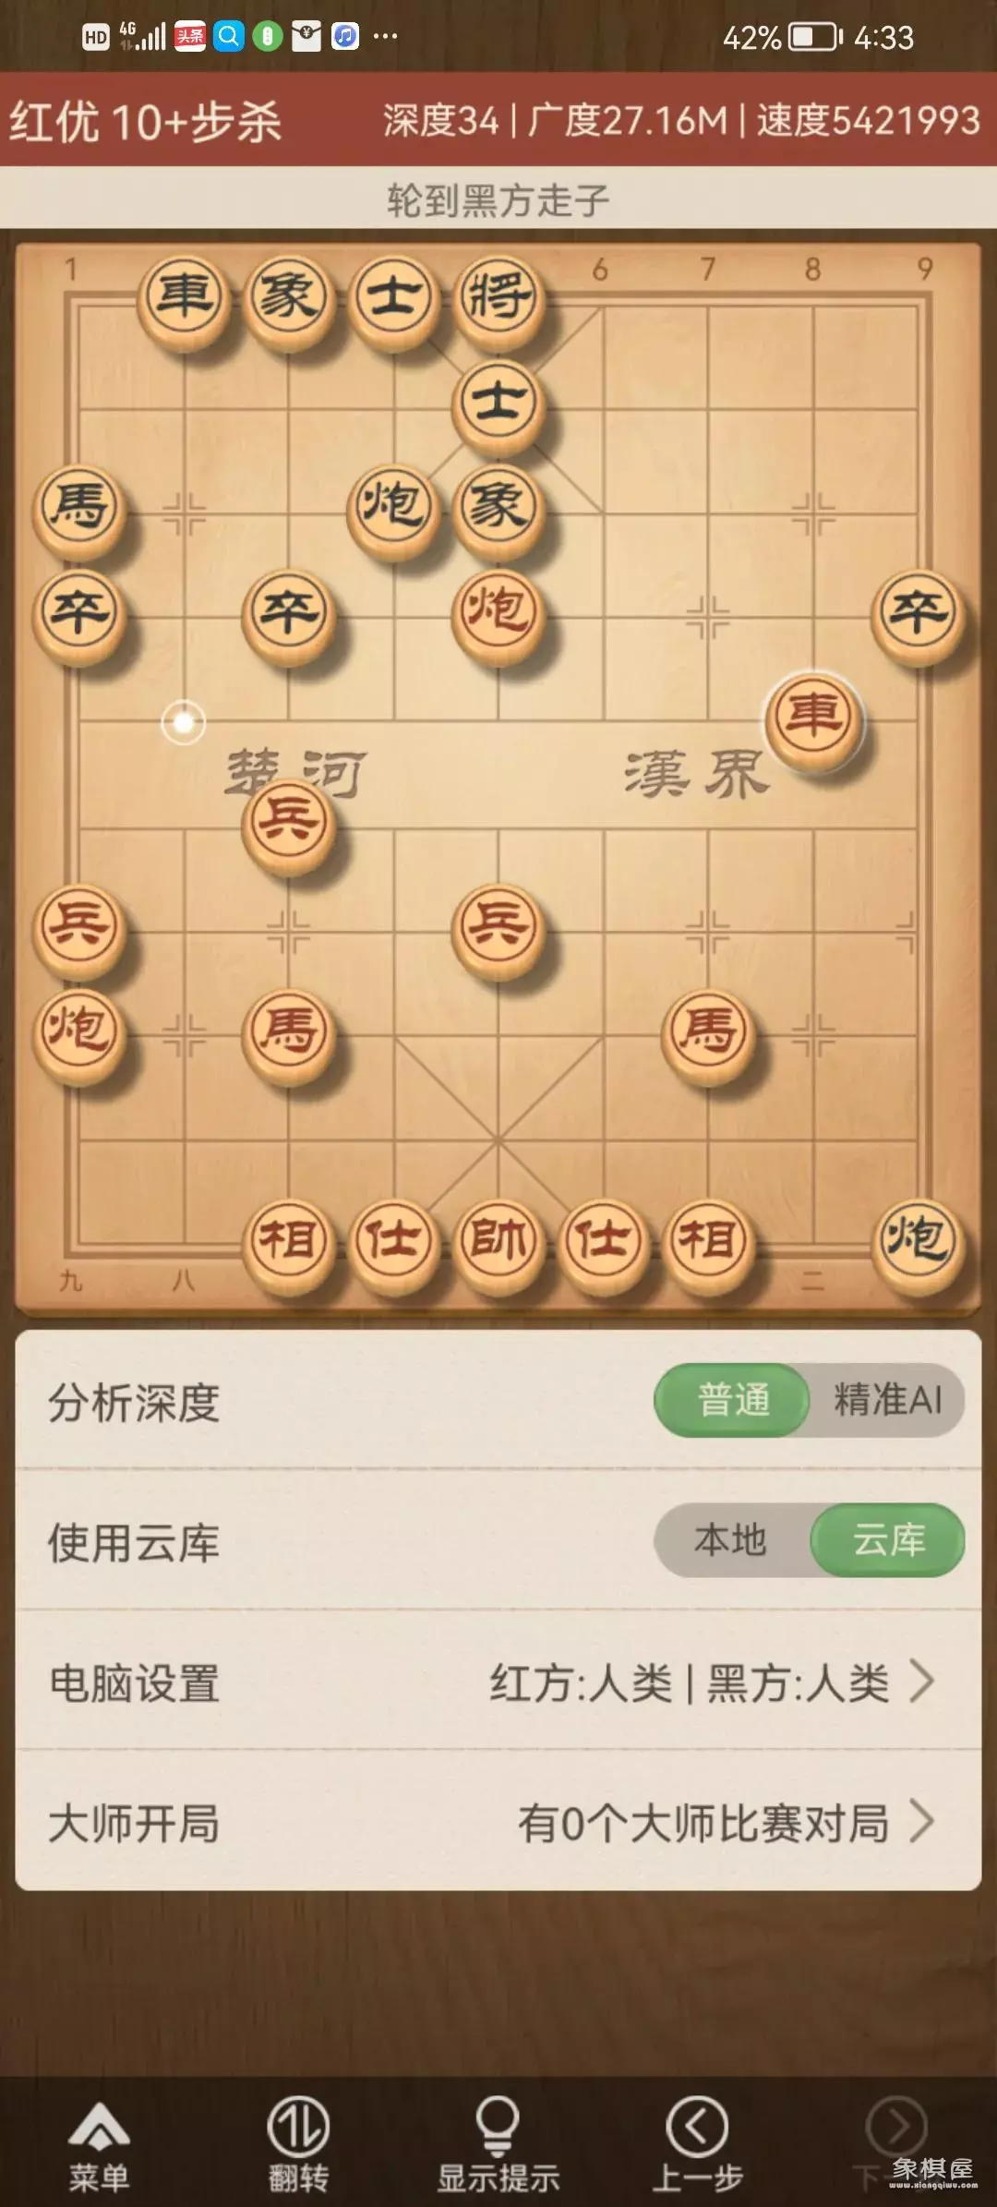Image resolution: width=997 pixels, height=2207 pixels.
Task: Tap the 轮到黑方走子 status bar
Action: pyautogui.click(x=498, y=199)
